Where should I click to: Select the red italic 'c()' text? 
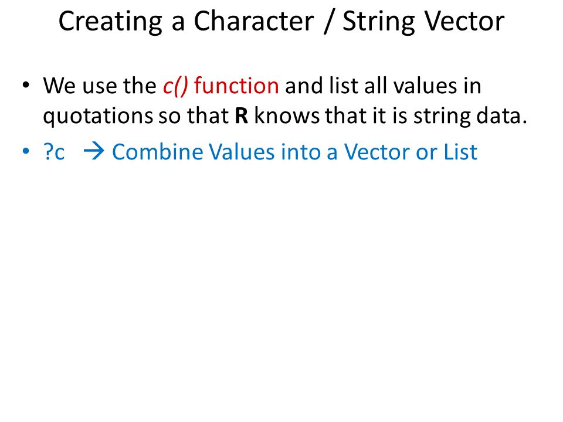point(175,86)
